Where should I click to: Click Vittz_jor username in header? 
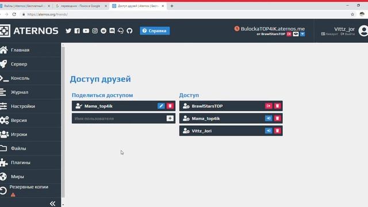pyautogui.click(x=344, y=29)
